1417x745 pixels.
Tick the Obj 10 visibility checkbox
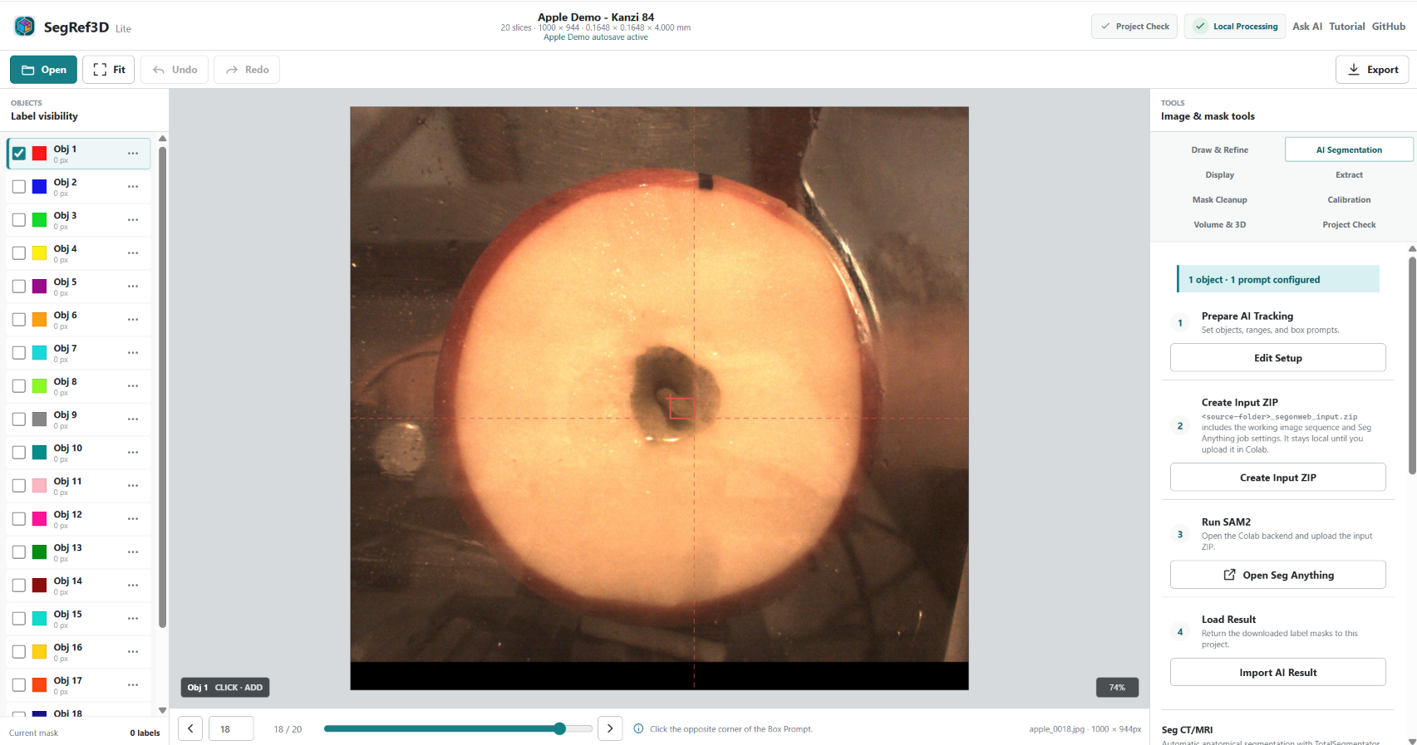coord(19,453)
